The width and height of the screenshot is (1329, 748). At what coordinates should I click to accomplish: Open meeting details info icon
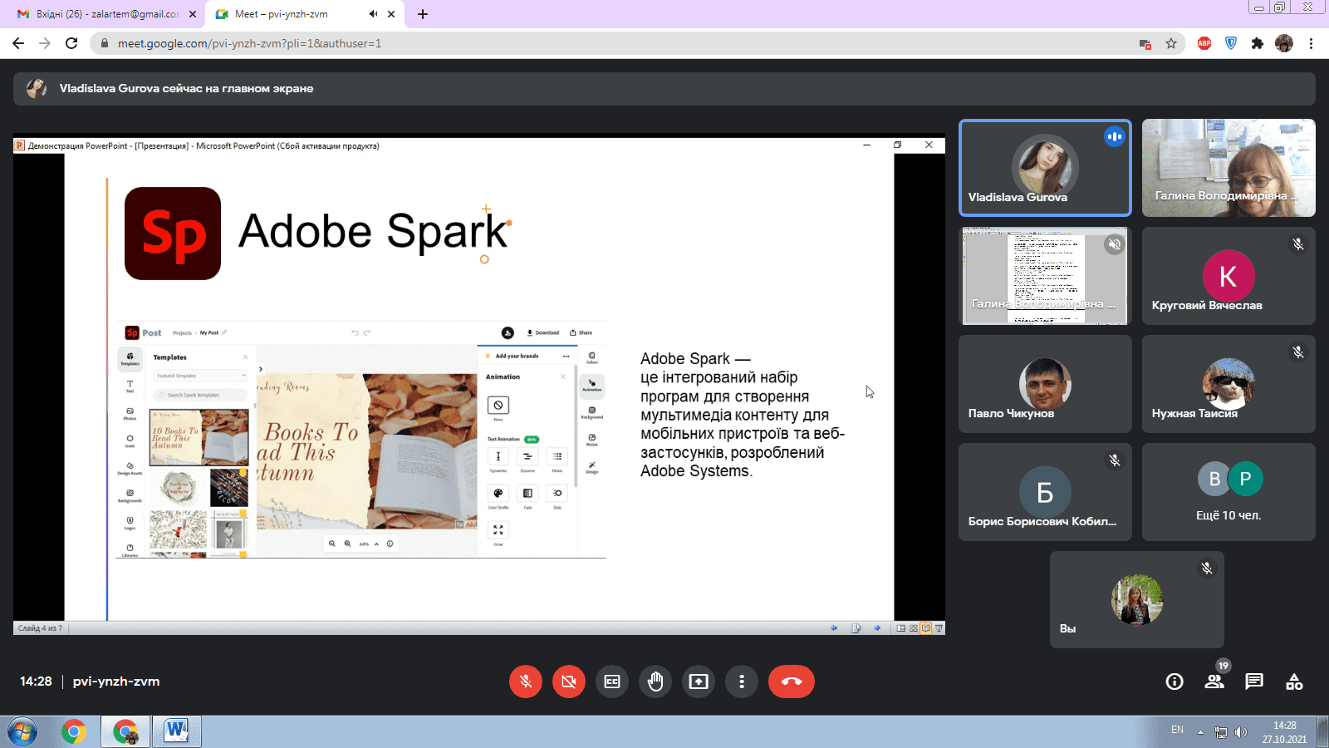(1175, 682)
